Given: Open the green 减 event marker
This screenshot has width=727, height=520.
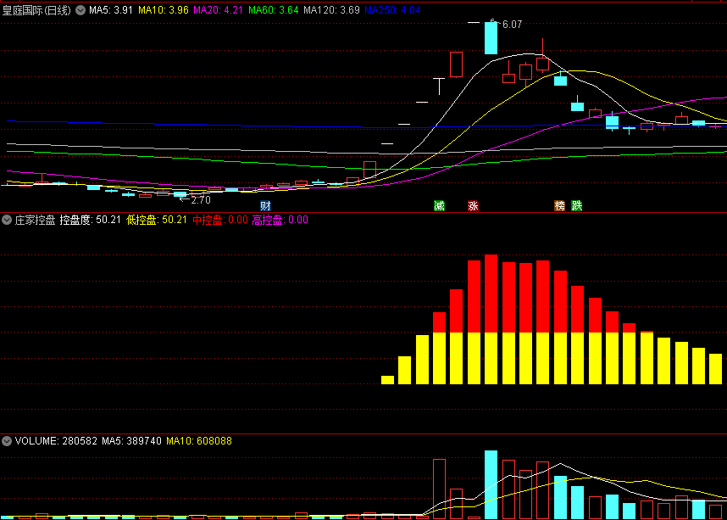Looking at the screenshot, I should click(439, 205).
